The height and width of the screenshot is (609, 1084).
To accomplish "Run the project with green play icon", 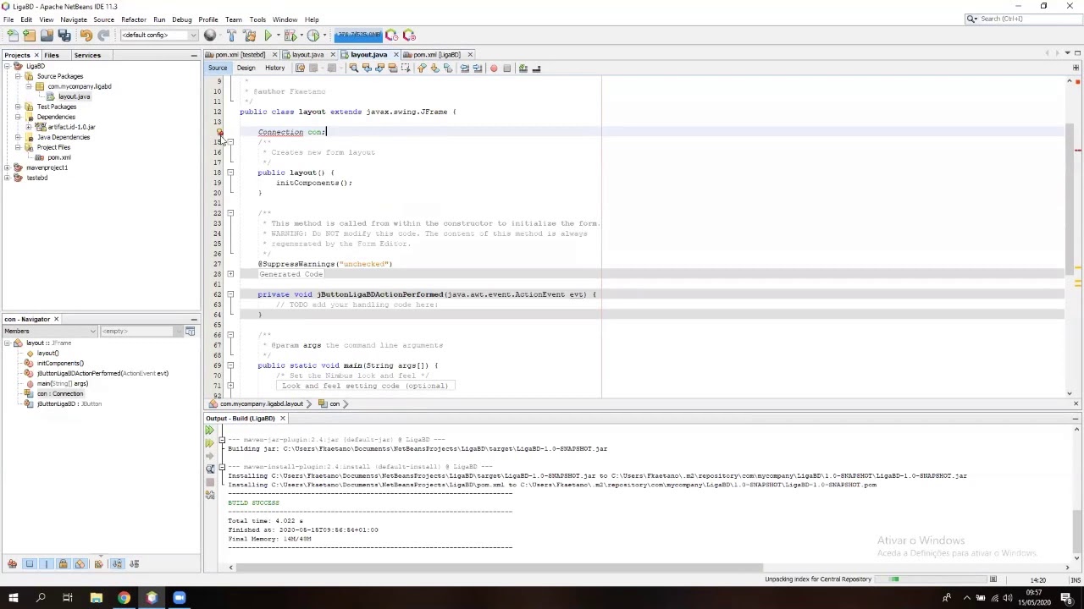I will click(x=268, y=36).
